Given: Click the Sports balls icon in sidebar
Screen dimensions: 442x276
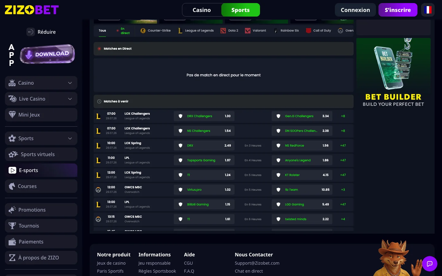Looking at the screenshot, I should point(12,138).
